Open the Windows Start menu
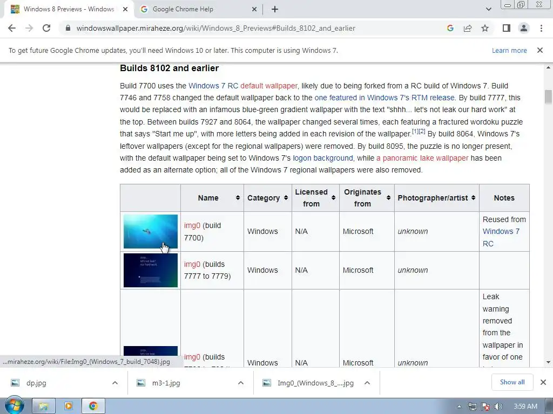553x414 pixels. coord(14,406)
